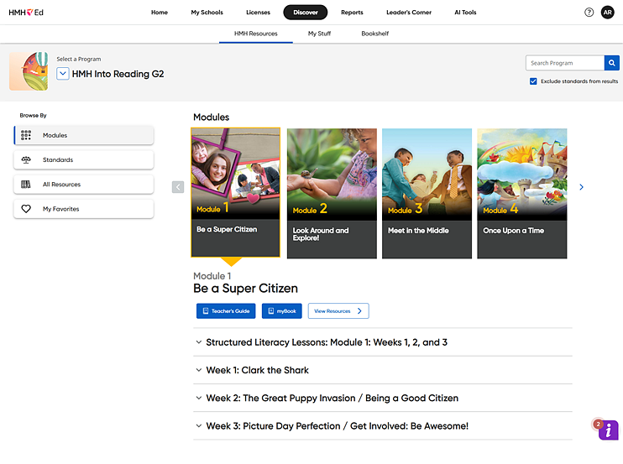Screen dimensions: 623x464
Task: Select Module 3 Meet in the Middle card
Action: 427,193
